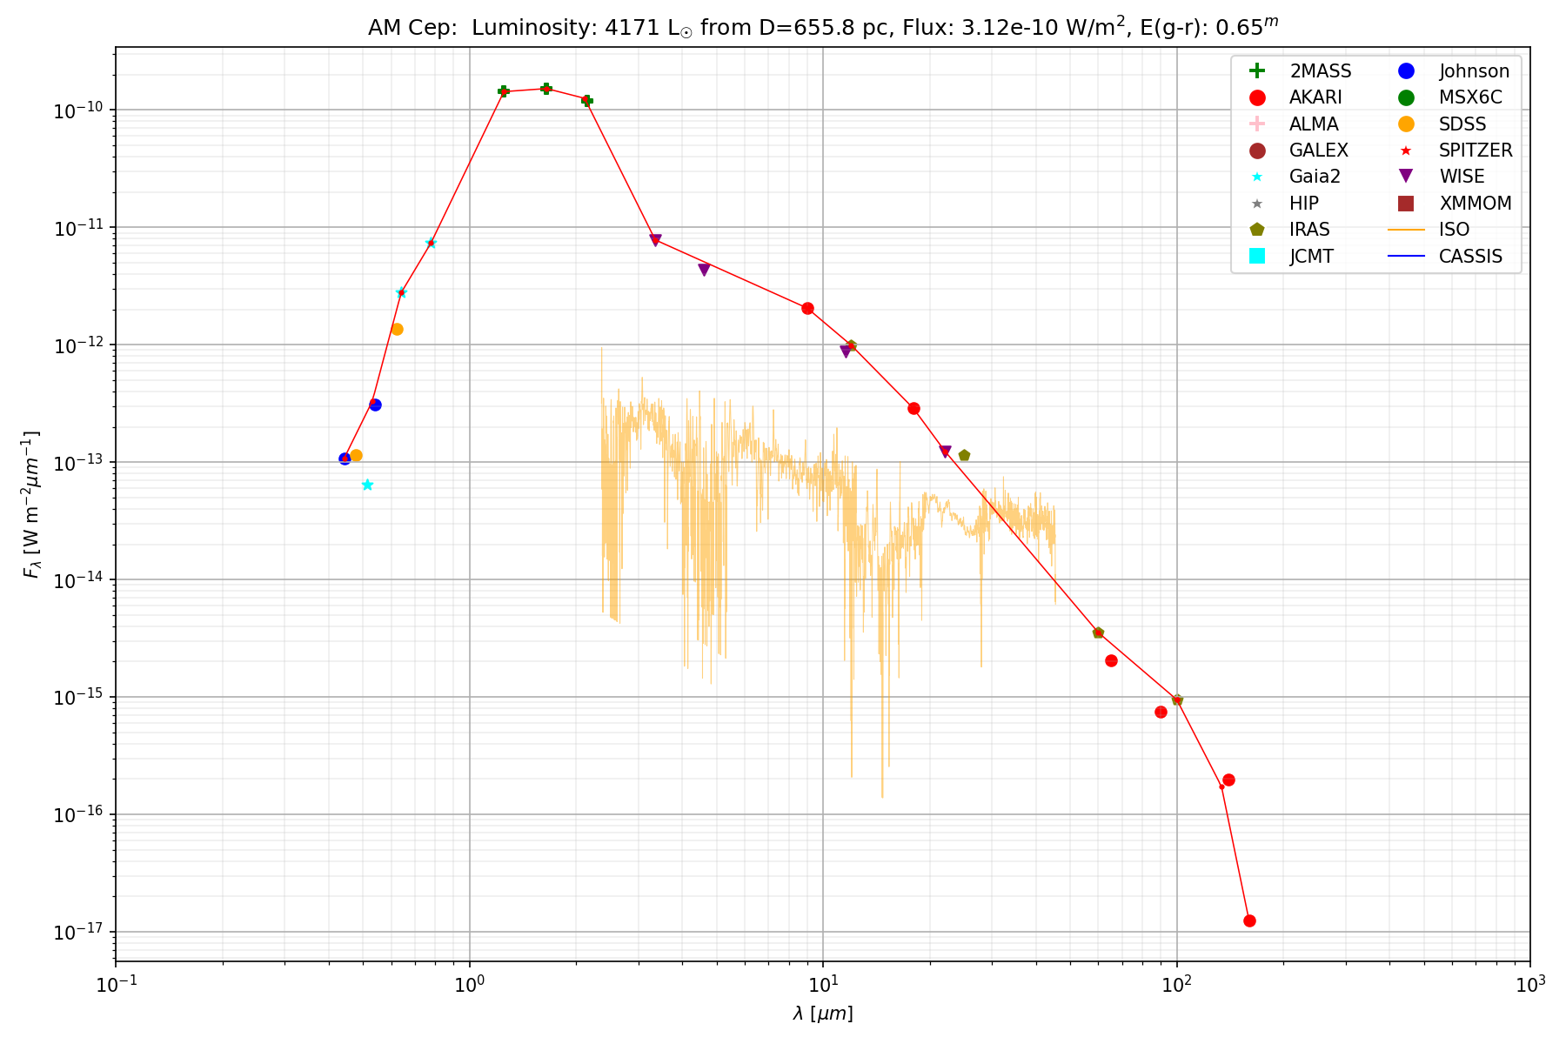Click the cyan Gaia2 star legend marker
Image resolution: width=1566 pixels, height=1044 pixels.
(x=1256, y=177)
